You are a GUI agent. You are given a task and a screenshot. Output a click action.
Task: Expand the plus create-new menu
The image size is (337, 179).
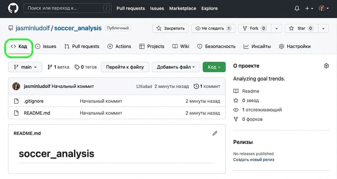309,8
